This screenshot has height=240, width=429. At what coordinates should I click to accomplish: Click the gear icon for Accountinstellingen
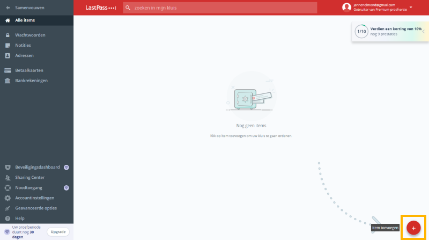(x=8, y=198)
